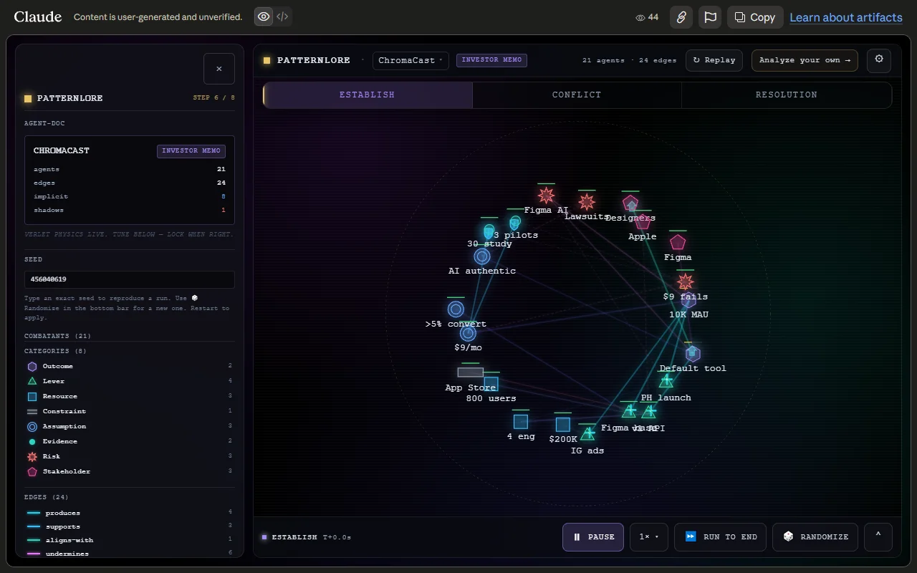Screen dimensions: 917x573
Task: Open the 1× playback speed dropdown
Action: (x=649, y=537)
